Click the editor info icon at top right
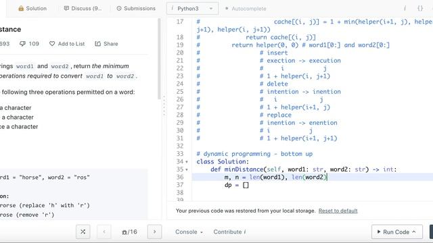Screen dimensions: 433x243 (405, 9)
